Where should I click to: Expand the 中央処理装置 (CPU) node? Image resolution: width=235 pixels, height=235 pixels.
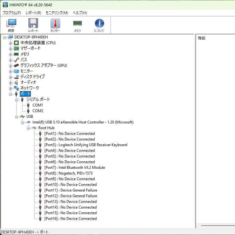pos(11,43)
